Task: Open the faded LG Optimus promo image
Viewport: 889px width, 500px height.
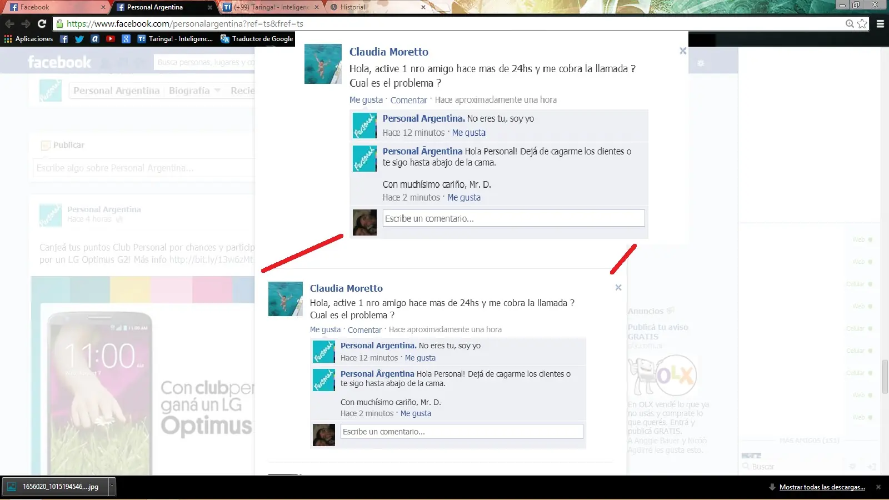Action: pos(143,376)
